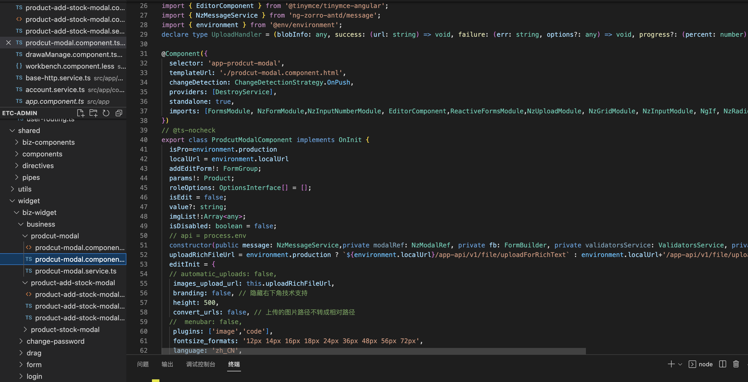The width and height of the screenshot is (748, 382).
Task: Collapse the shared folder
Action: pos(12,130)
